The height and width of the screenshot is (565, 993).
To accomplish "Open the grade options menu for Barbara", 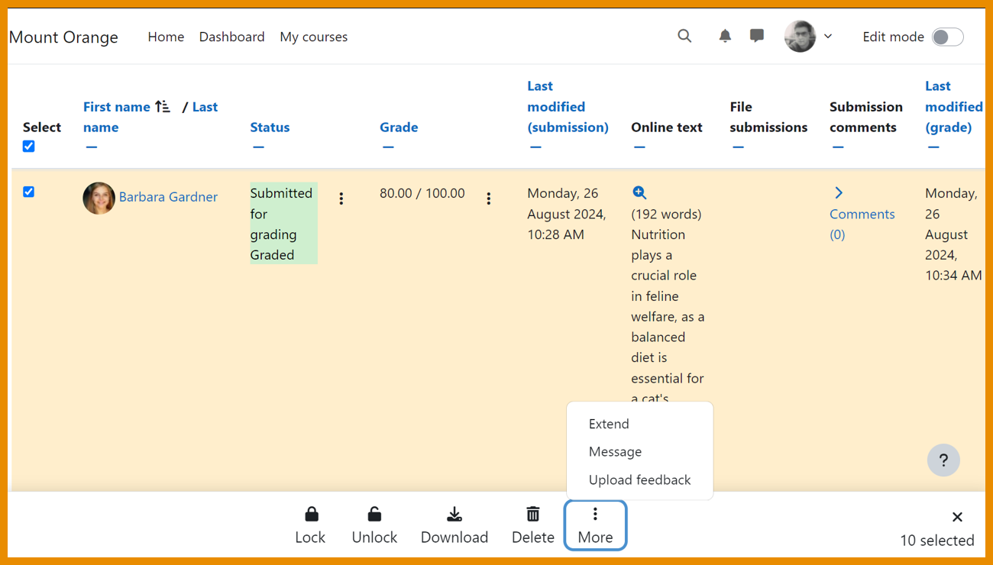I will pos(488,198).
